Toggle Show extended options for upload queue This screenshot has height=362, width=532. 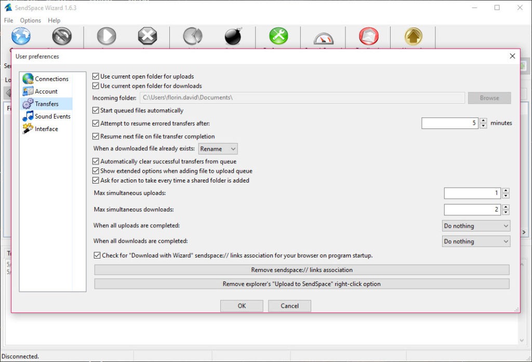(x=96, y=171)
